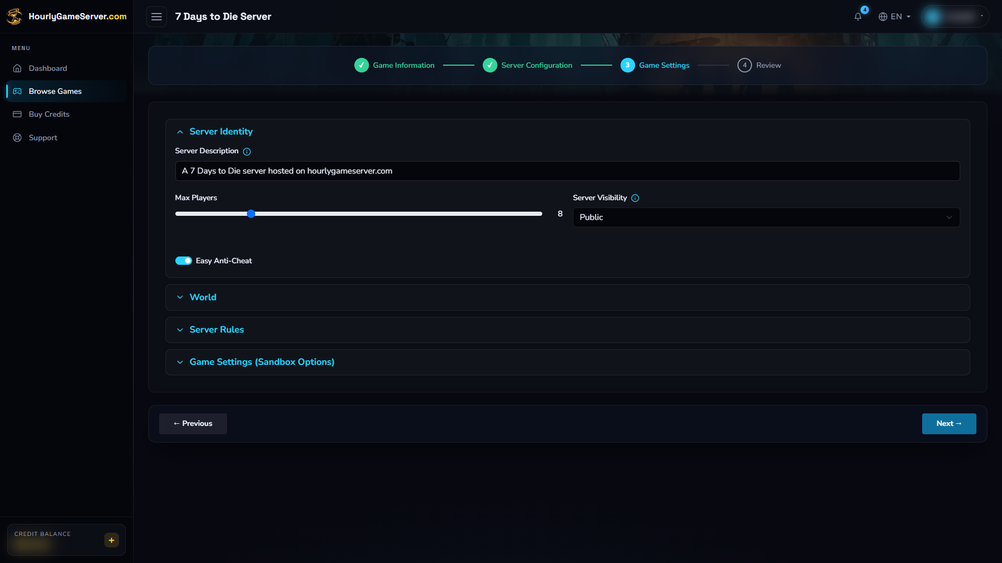The image size is (1002, 563).
Task: Select Browse Games menu item
Action: point(66,91)
